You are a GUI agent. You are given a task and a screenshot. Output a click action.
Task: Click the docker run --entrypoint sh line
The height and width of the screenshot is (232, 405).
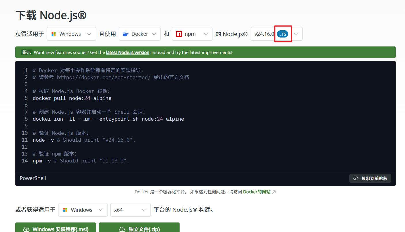point(108,119)
